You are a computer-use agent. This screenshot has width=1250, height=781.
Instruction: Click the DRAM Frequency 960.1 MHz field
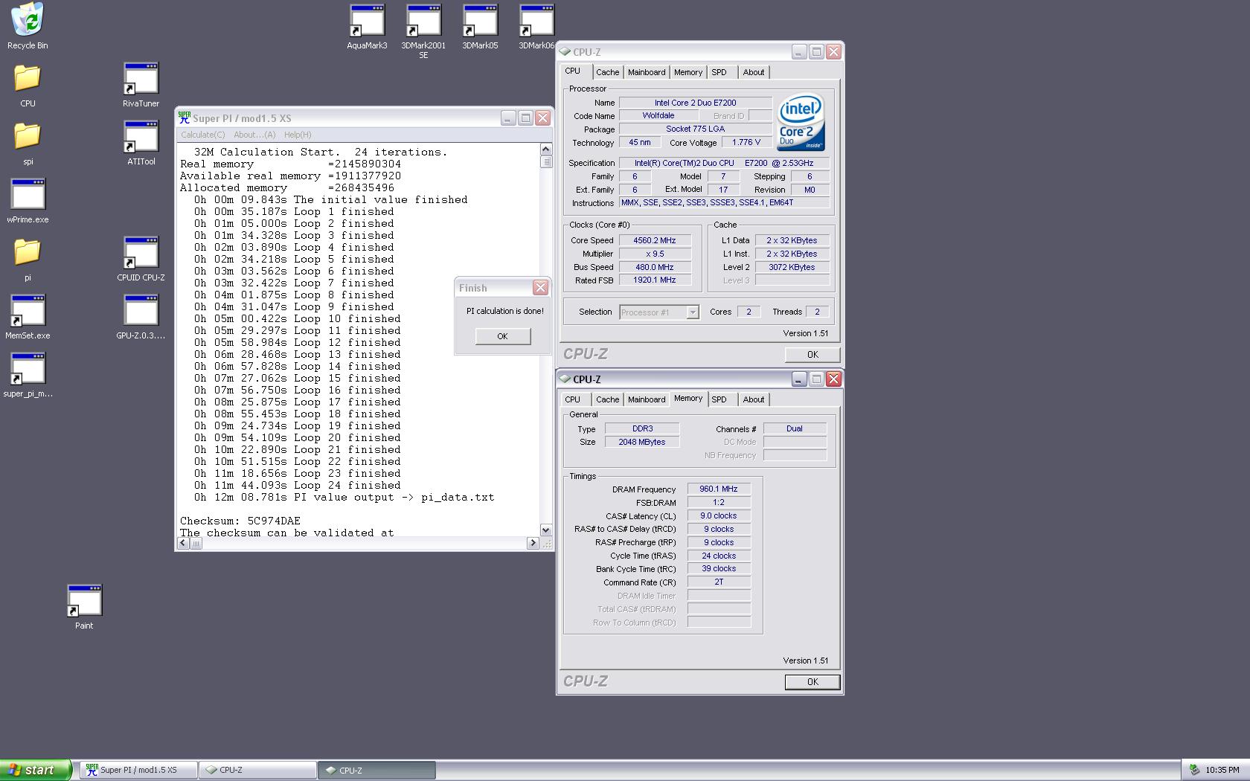[x=719, y=489]
